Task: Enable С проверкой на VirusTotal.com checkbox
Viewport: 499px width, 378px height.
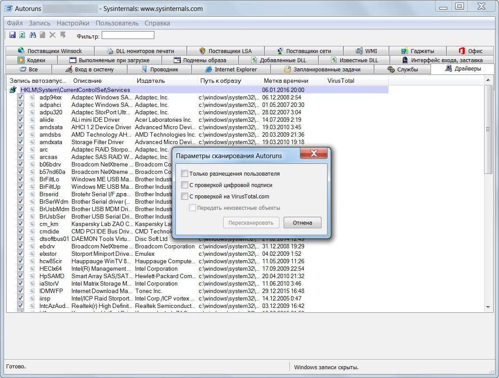Action: point(185,197)
